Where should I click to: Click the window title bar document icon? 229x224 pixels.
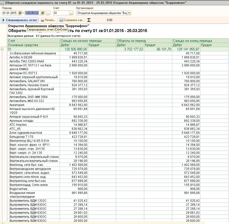(x=3, y=3)
